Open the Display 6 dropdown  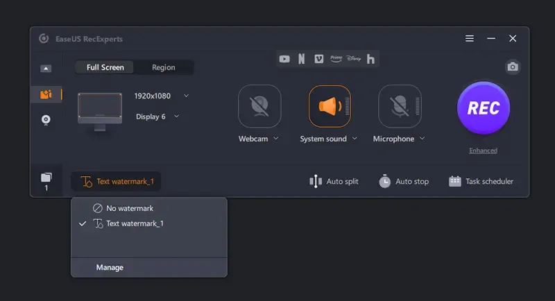pyautogui.click(x=176, y=117)
